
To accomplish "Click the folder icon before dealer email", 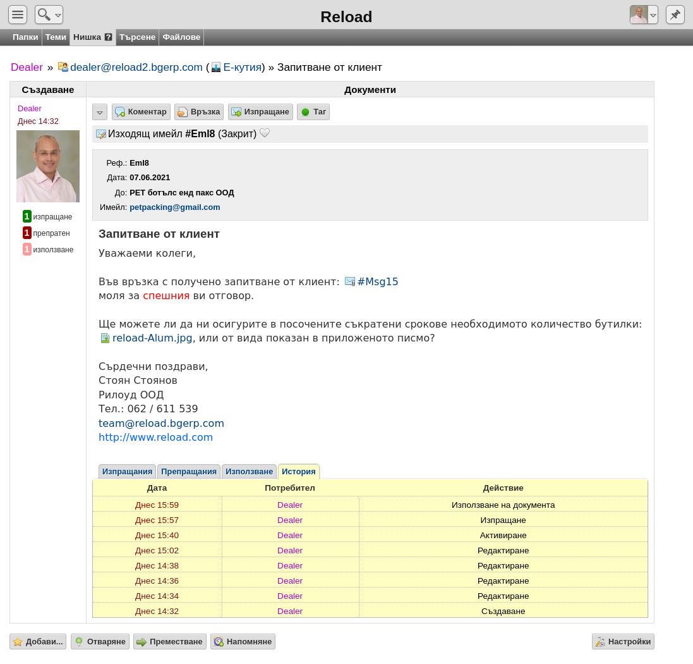I will (63, 67).
